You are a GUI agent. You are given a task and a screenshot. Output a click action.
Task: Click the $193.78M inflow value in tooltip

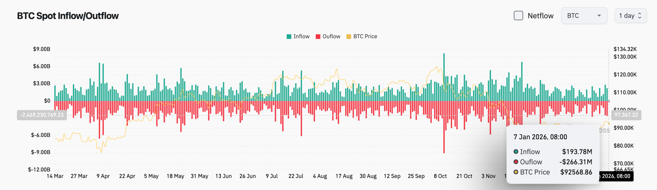(x=577, y=152)
